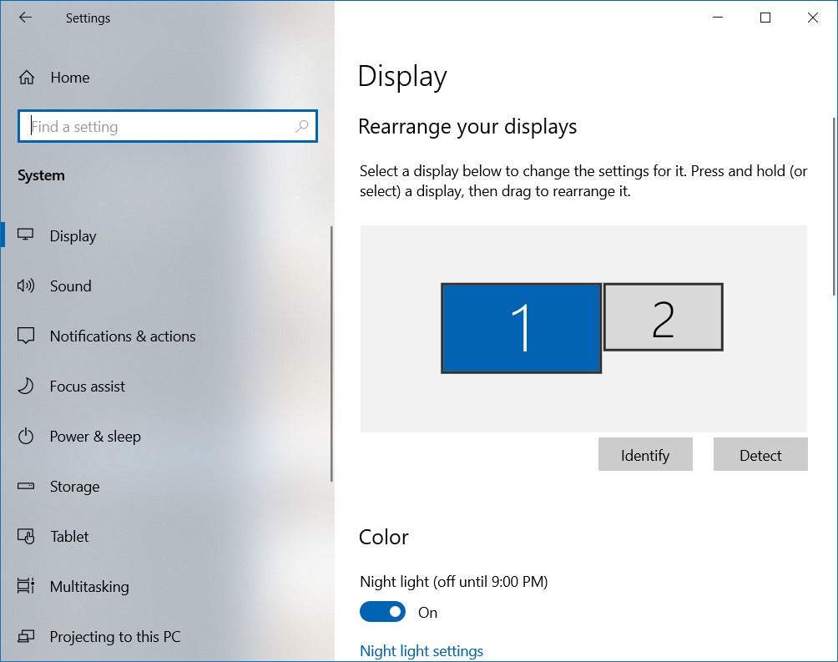Click the back arrow
Image resolution: width=838 pixels, height=662 pixels.
(x=25, y=18)
